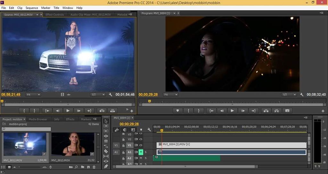
Task: Select the Slip tool
Action: click(x=106, y=156)
